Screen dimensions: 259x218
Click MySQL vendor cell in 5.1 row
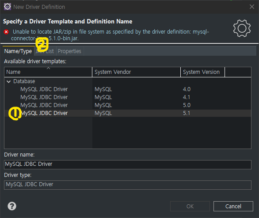click(103, 113)
